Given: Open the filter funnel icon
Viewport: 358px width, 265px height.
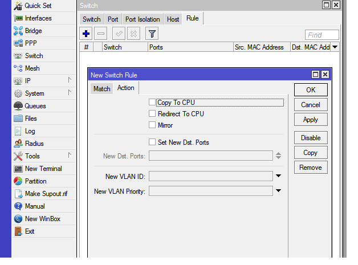Looking at the screenshot, I should tap(152, 34).
